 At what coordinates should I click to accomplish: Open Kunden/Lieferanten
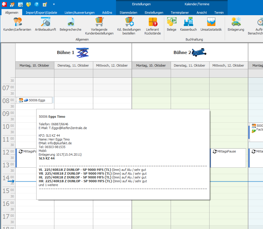click(17, 24)
